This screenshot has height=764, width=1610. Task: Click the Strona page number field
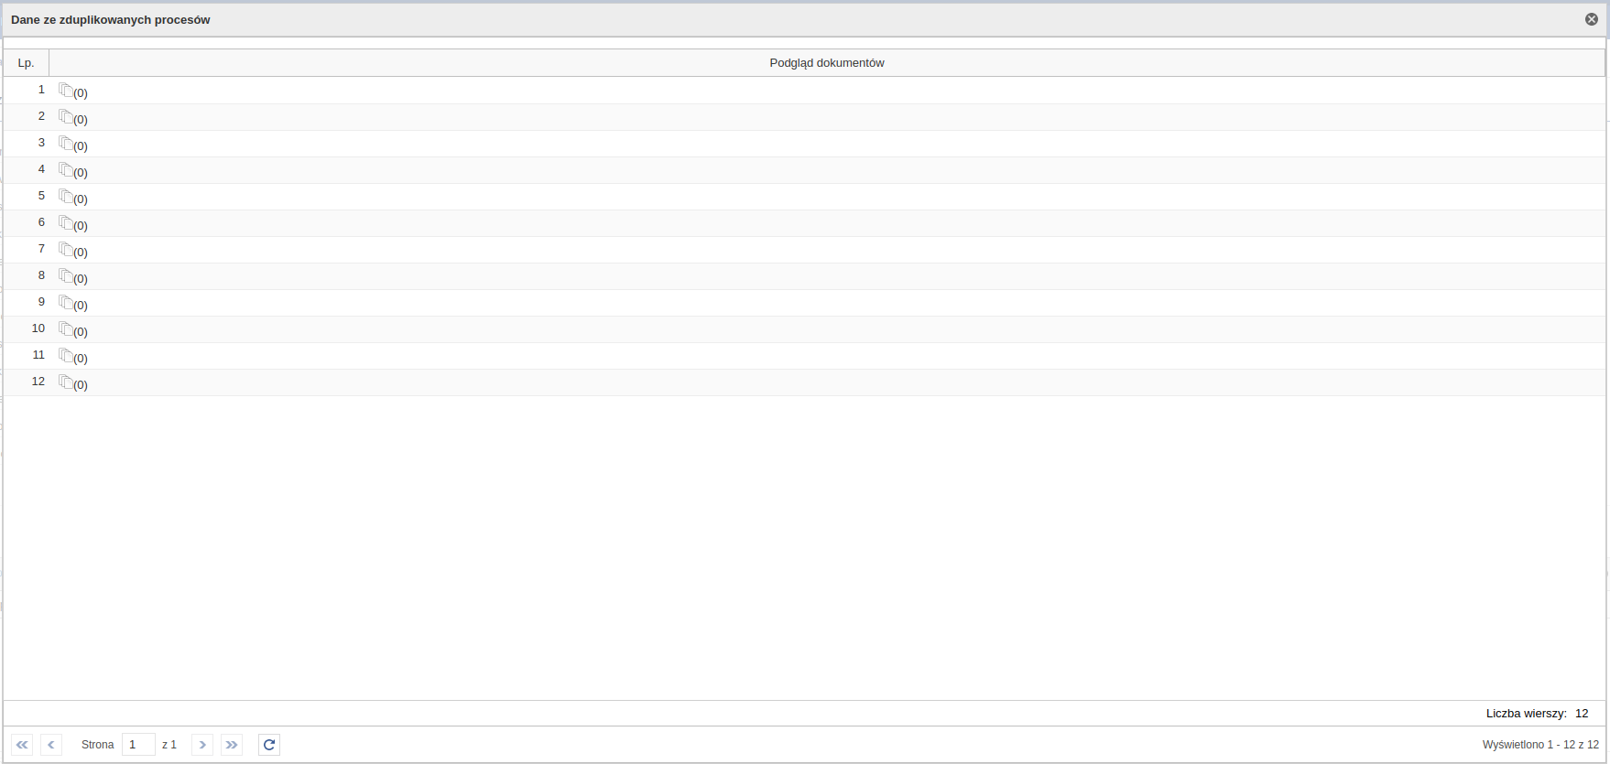point(138,745)
